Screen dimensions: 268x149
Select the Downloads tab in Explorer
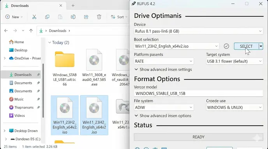click(x=34, y=5)
